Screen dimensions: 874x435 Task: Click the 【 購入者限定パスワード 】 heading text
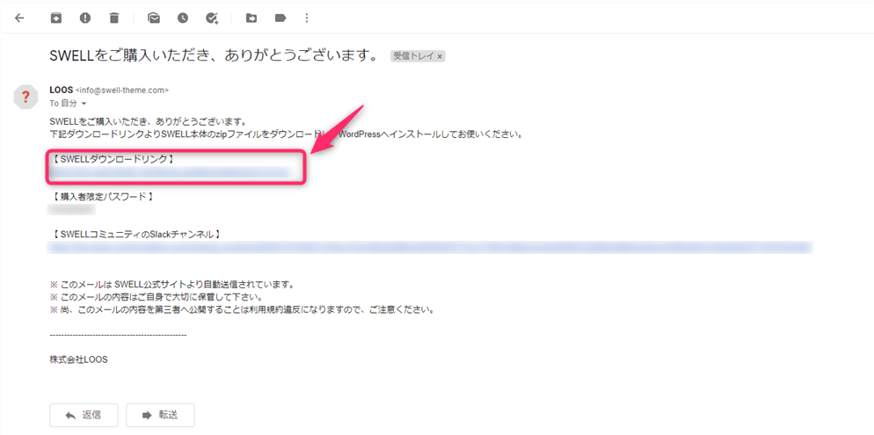pos(101,197)
